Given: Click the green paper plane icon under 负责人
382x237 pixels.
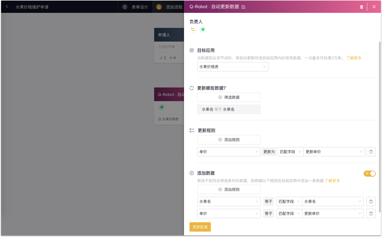Looking at the screenshot, I should (x=203, y=30).
